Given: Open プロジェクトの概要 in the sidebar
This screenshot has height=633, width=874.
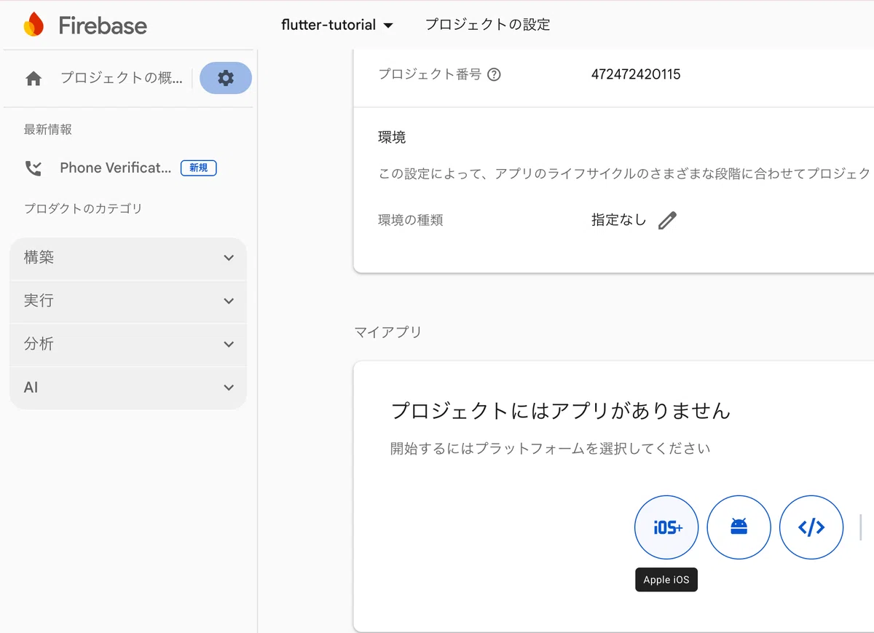Looking at the screenshot, I should (x=122, y=78).
